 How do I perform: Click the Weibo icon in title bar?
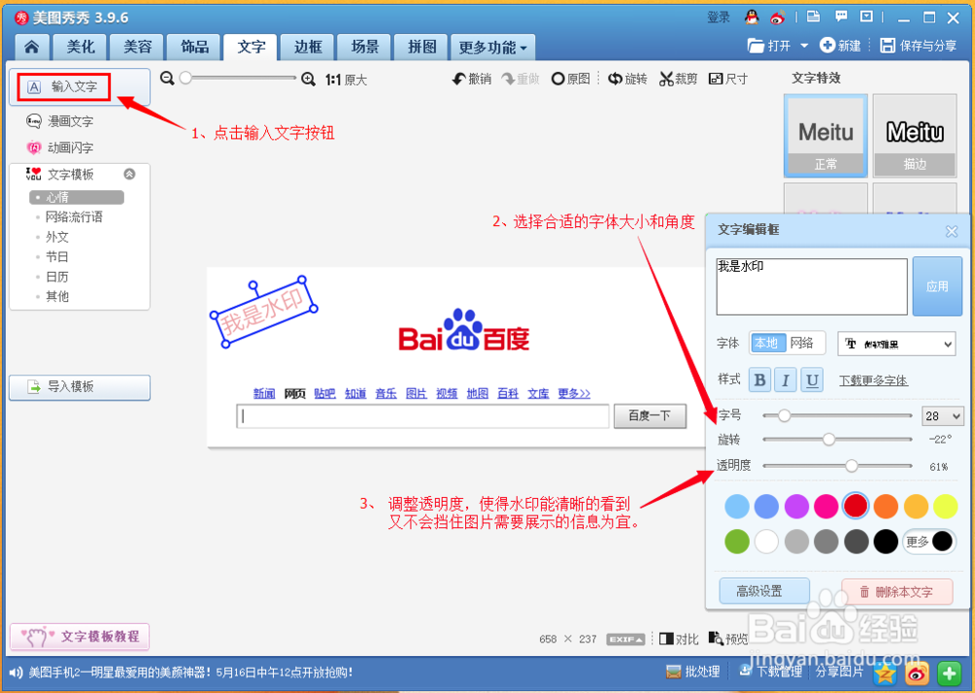tap(777, 18)
